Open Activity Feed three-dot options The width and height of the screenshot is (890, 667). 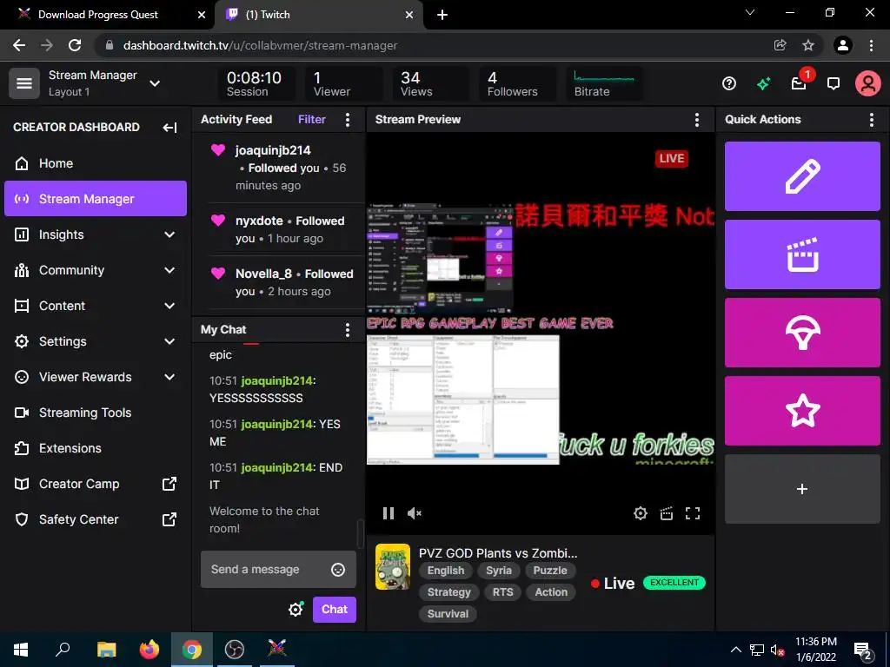[348, 119]
